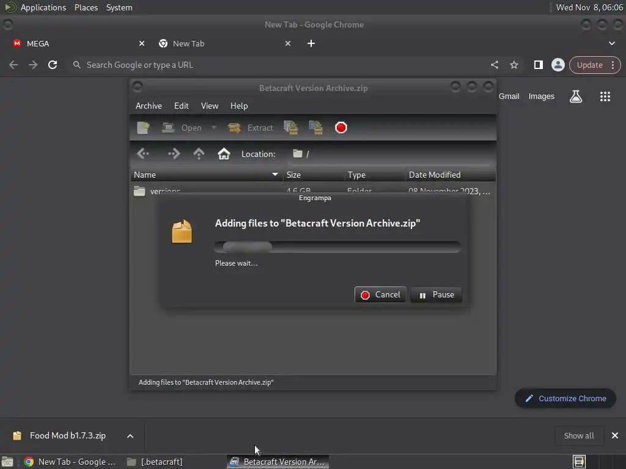The height and width of the screenshot is (469, 626).
Task: Open the Google apps grid
Action: coord(605,96)
